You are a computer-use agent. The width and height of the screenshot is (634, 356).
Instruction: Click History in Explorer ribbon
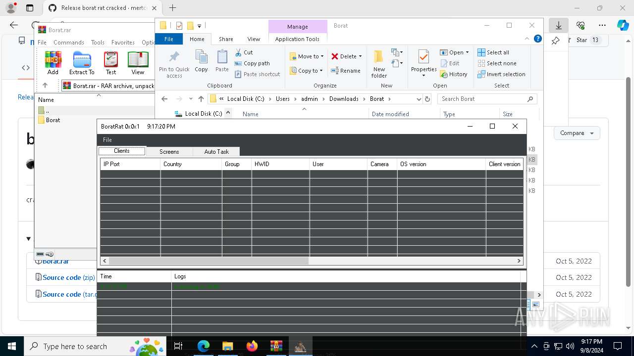coord(454,74)
